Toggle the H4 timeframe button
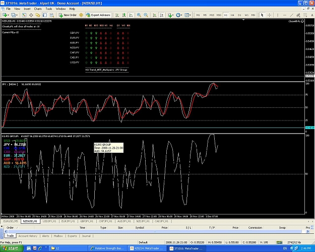The height and width of the screenshot is (252, 315). click(x=232, y=15)
